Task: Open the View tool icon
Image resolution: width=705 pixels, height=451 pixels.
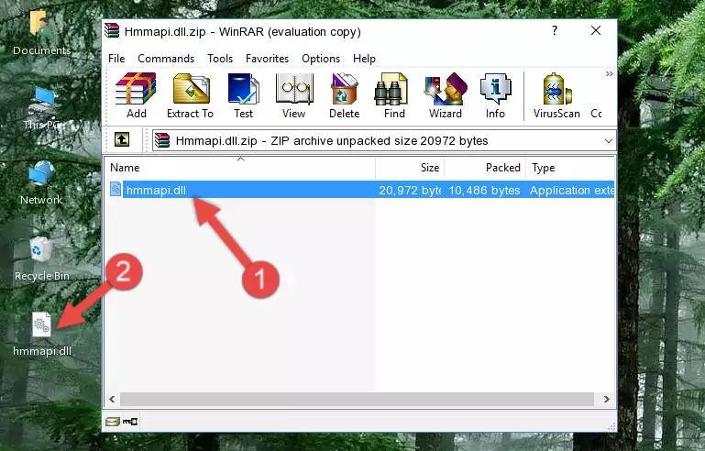Action: coord(294,95)
